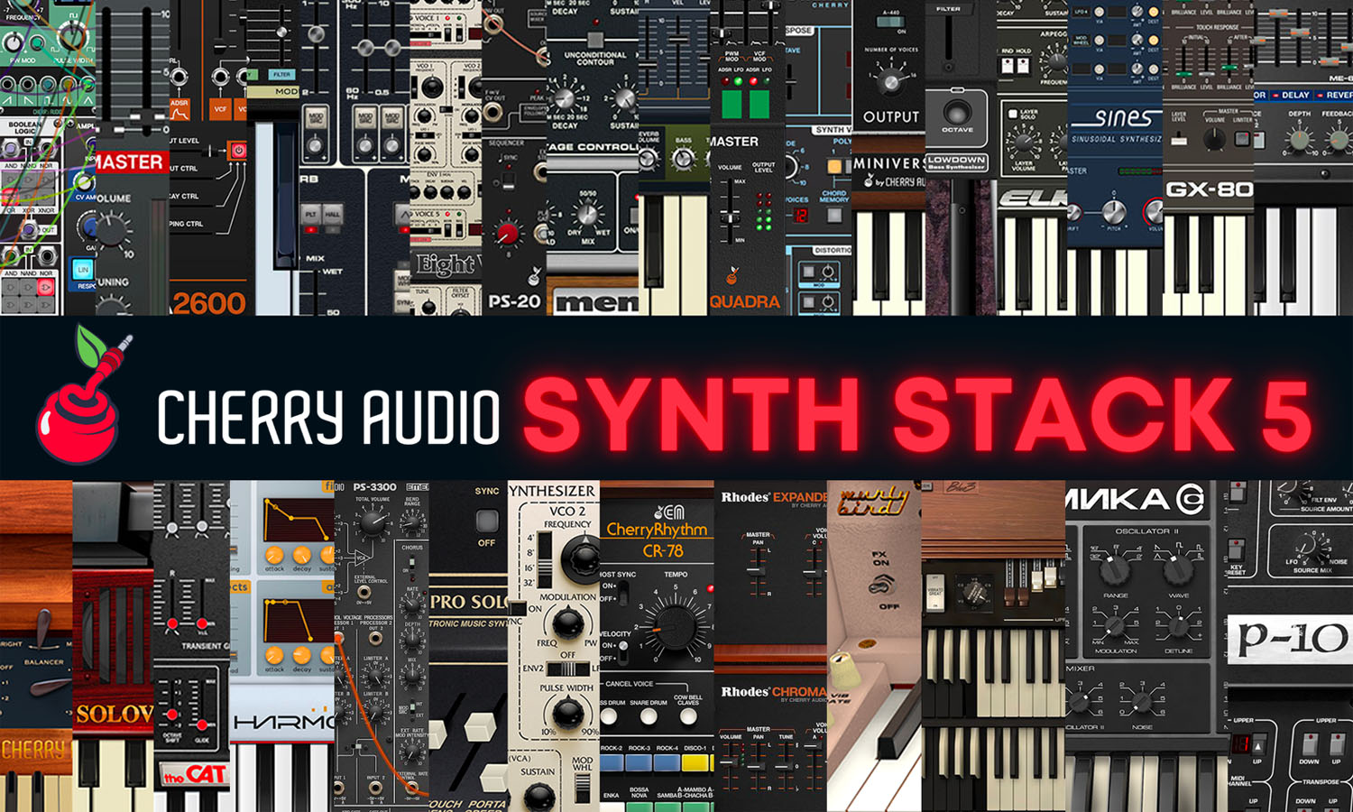Click the Quadra VOLUME MAX/MIN slider
The width and height of the screenshot is (1353, 812).
731,213
